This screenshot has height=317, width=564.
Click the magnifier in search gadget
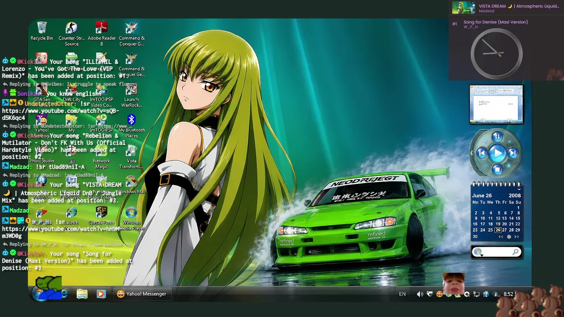(516, 252)
